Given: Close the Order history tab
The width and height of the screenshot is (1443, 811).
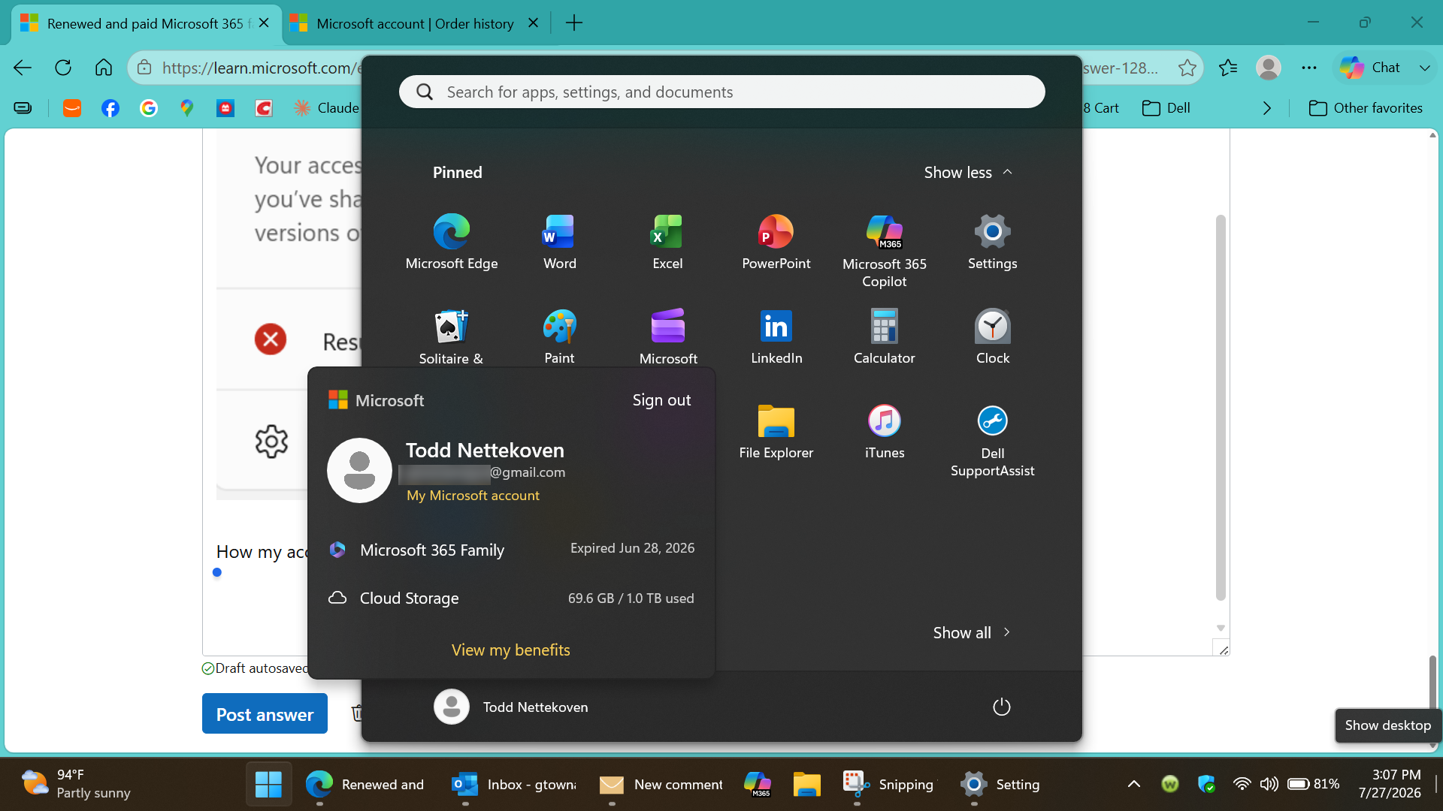Looking at the screenshot, I should click(534, 23).
